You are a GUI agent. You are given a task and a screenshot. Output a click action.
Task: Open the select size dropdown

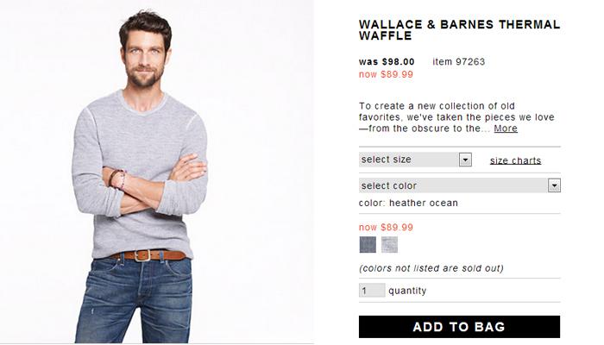[415, 160]
